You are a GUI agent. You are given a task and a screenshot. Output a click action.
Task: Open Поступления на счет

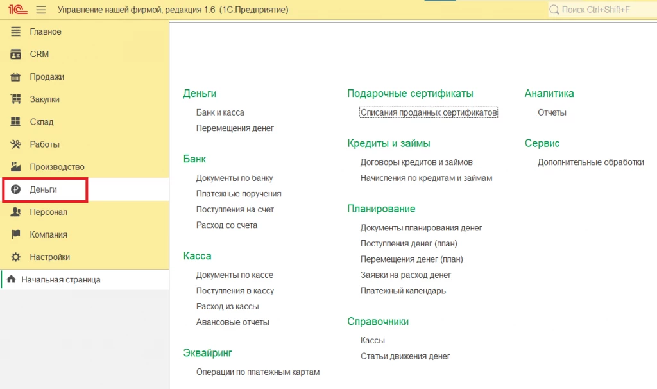pyautogui.click(x=235, y=210)
